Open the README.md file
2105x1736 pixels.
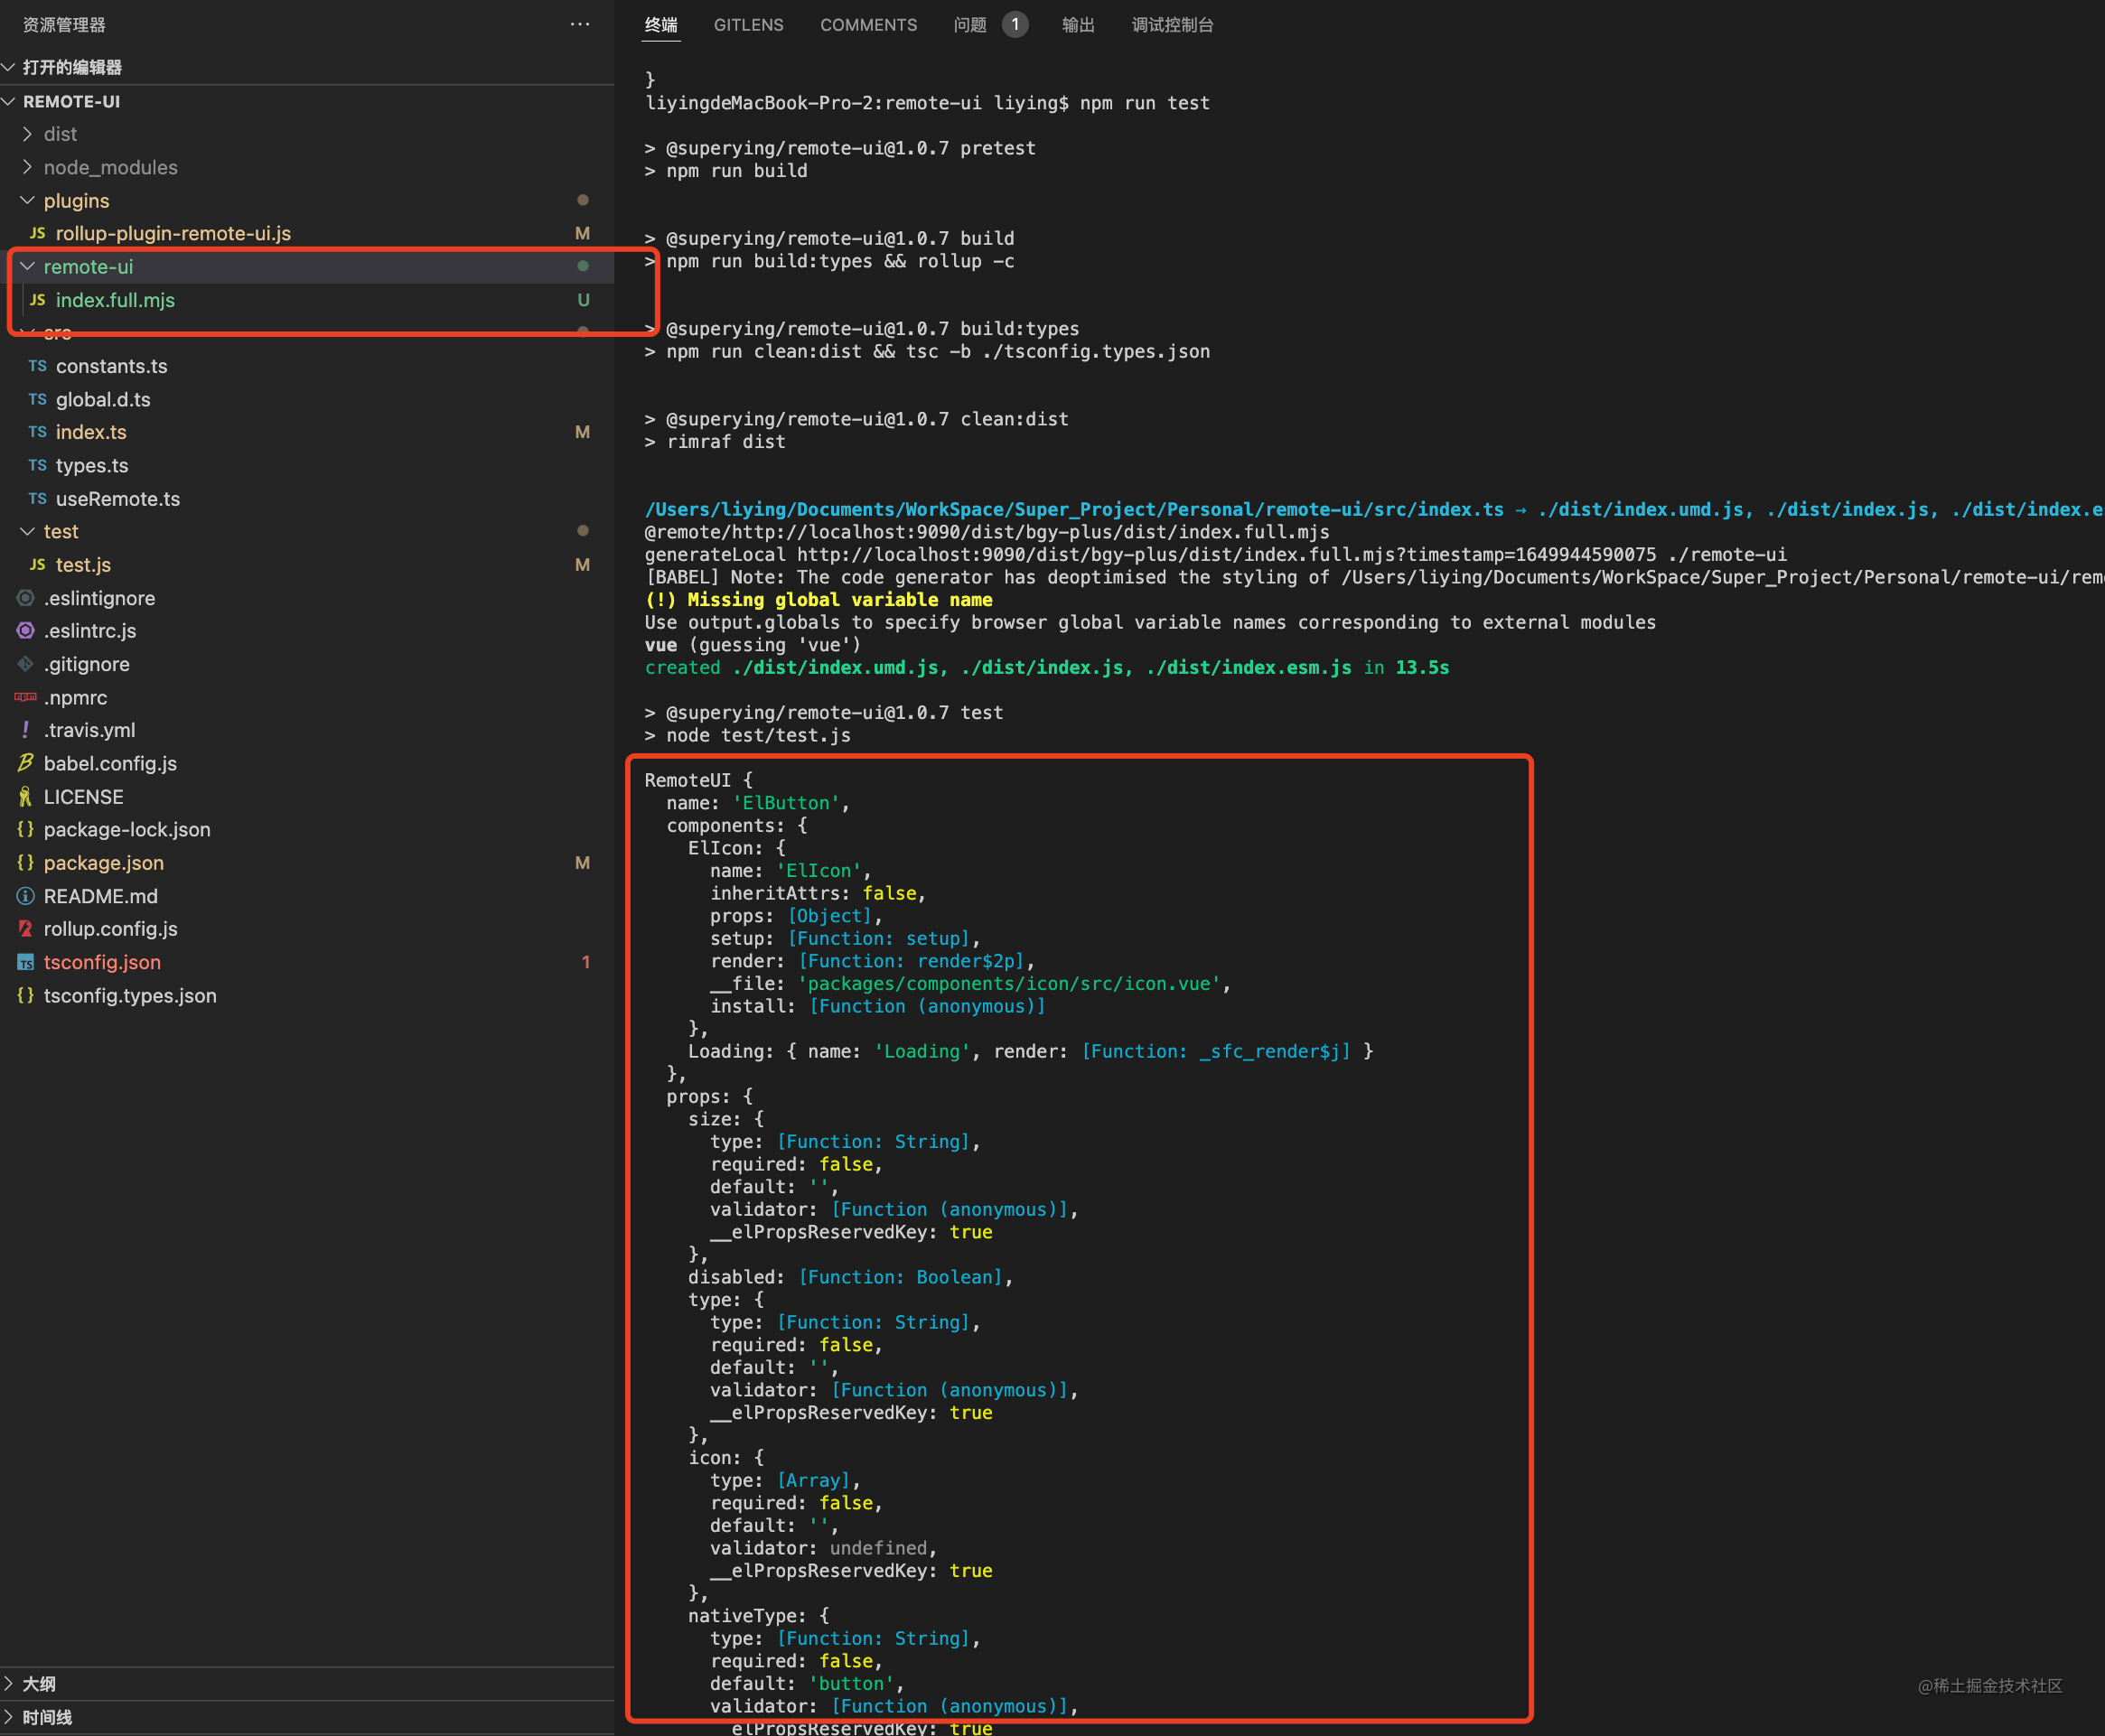click(x=100, y=896)
